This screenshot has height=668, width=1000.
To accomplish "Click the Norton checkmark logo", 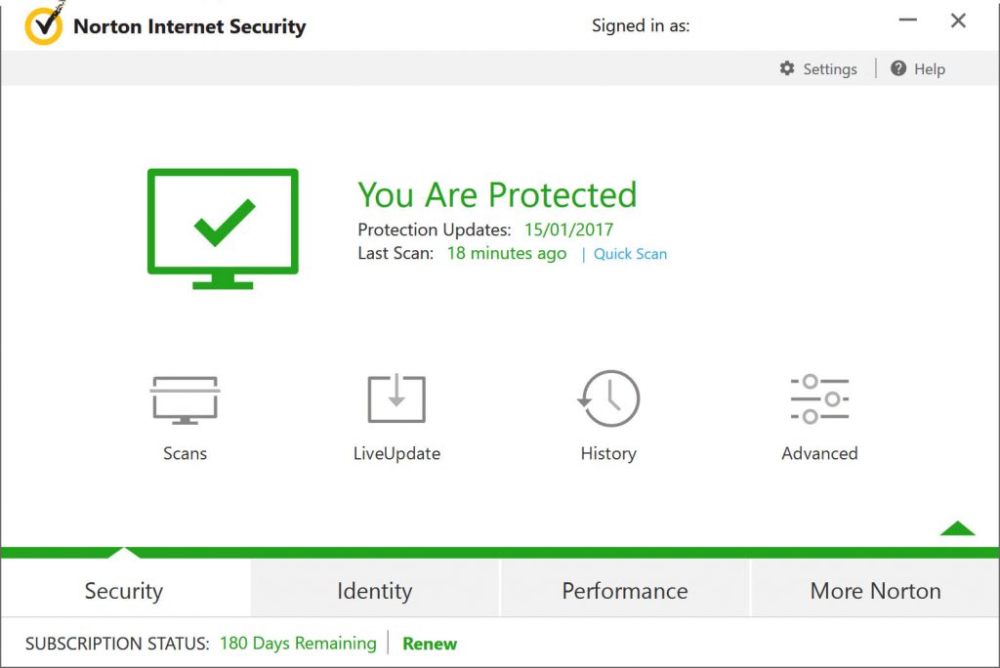I will [43, 26].
